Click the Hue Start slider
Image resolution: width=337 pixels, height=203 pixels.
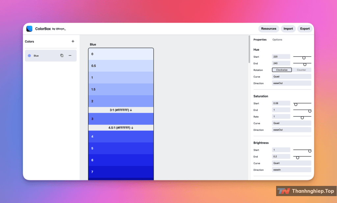(x=302, y=57)
